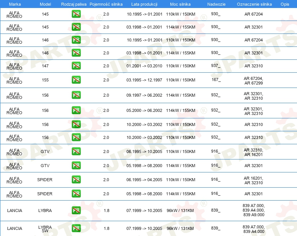Click the fuel icon in the 156 05.2000 row
The height and width of the screenshot is (236, 297).
tap(76, 110)
